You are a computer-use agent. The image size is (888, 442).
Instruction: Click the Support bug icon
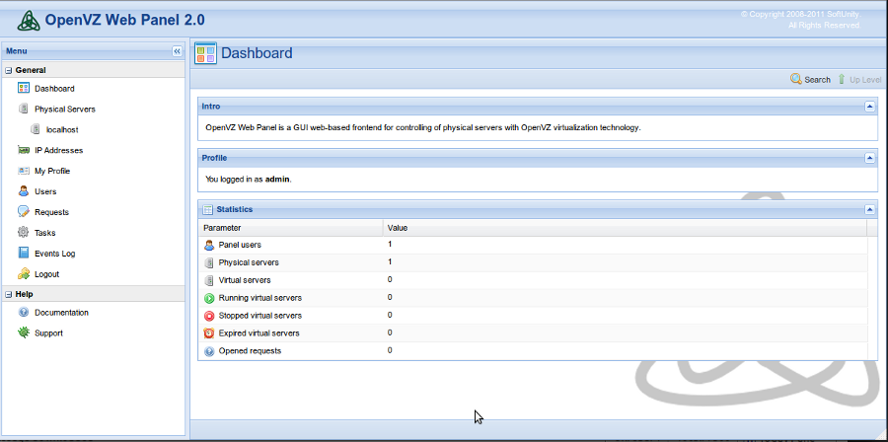pos(24,332)
